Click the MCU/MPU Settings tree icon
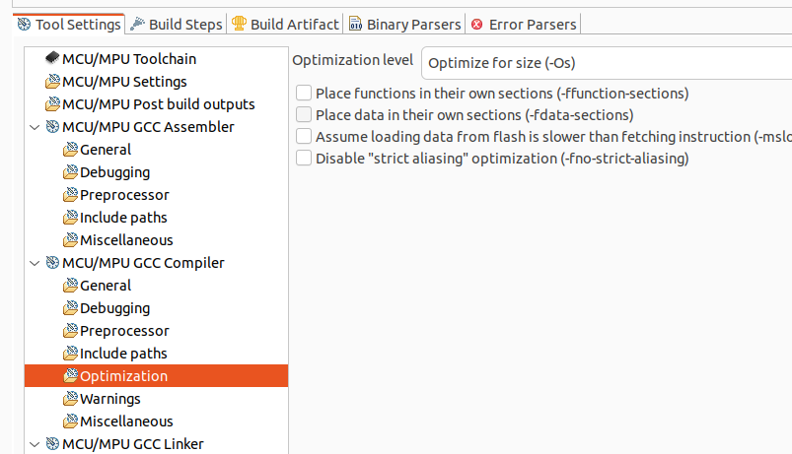792x454 pixels. point(52,82)
